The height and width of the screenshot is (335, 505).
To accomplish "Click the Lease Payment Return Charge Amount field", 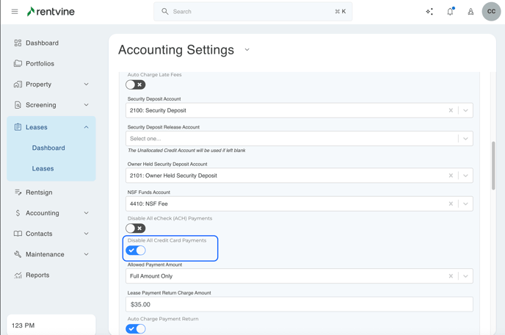I will tap(299, 304).
